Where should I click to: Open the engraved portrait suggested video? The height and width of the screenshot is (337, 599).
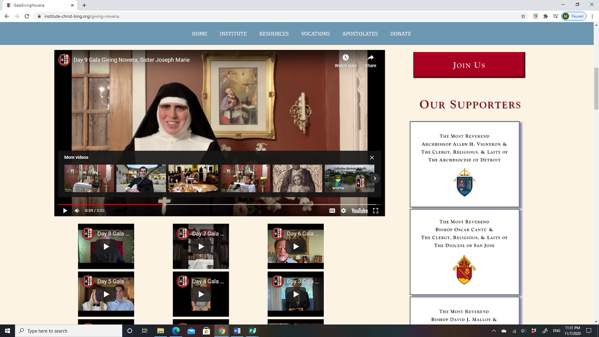click(x=298, y=178)
